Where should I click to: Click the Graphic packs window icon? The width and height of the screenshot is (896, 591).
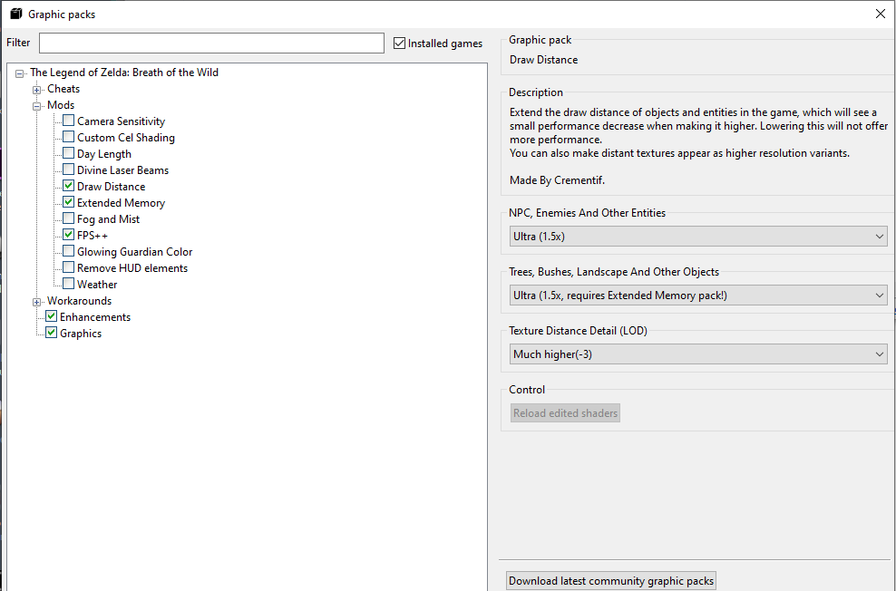[x=16, y=14]
